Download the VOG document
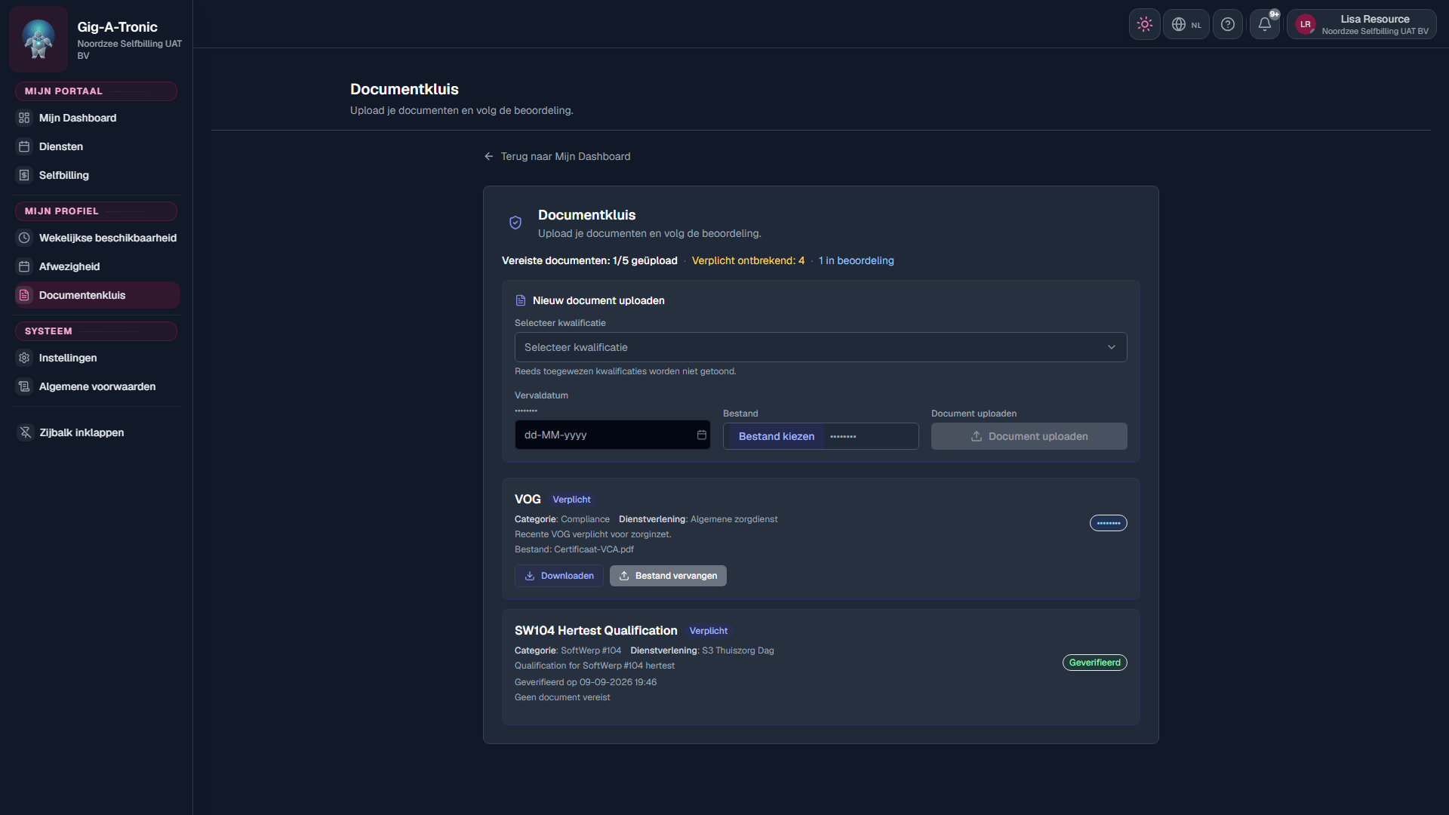Viewport: 1449px width, 815px height. click(558, 576)
